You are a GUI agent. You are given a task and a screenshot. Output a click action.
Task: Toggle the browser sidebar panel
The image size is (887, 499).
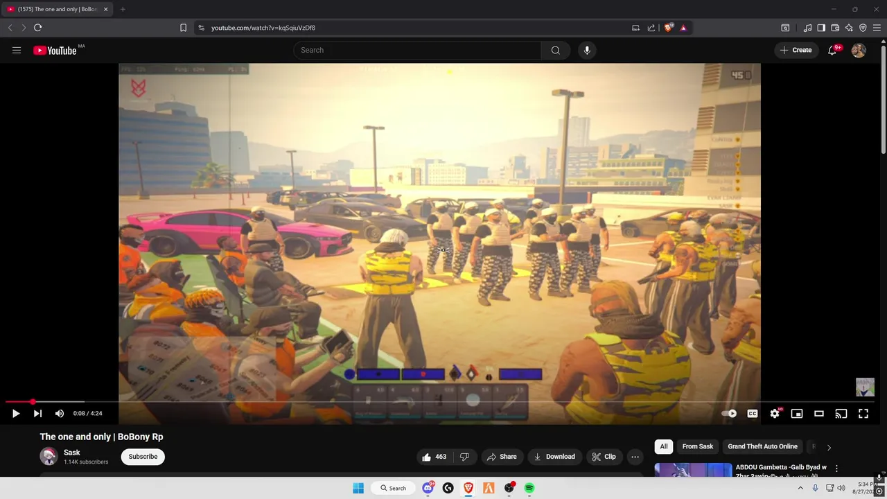point(821,28)
